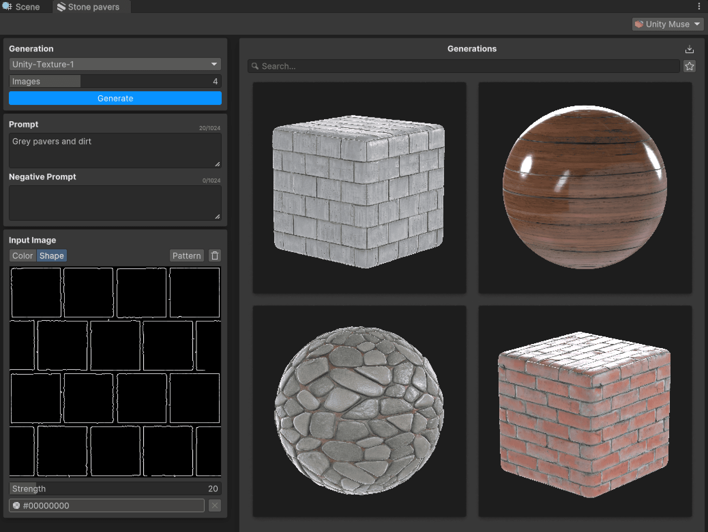The image size is (708, 532).
Task: Select the Shape input image toggle
Action: pyautogui.click(x=51, y=256)
